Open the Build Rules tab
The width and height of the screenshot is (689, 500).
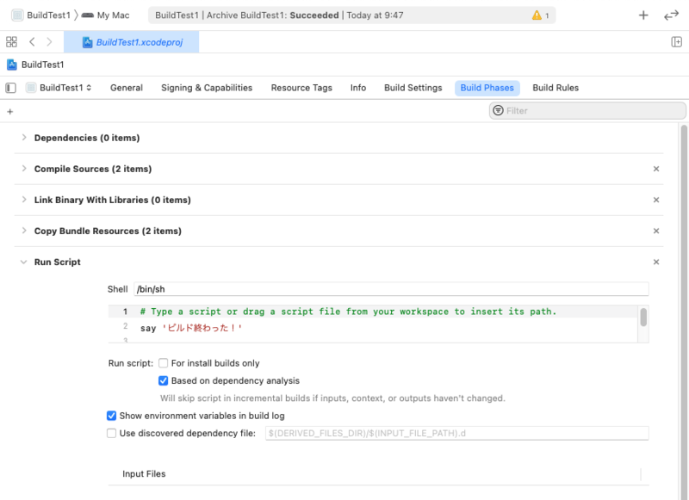(x=556, y=88)
